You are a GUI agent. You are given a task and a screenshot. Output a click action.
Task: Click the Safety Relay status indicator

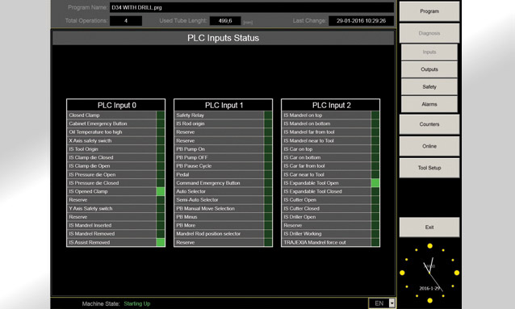pyautogui.click(x=268, y=115)
